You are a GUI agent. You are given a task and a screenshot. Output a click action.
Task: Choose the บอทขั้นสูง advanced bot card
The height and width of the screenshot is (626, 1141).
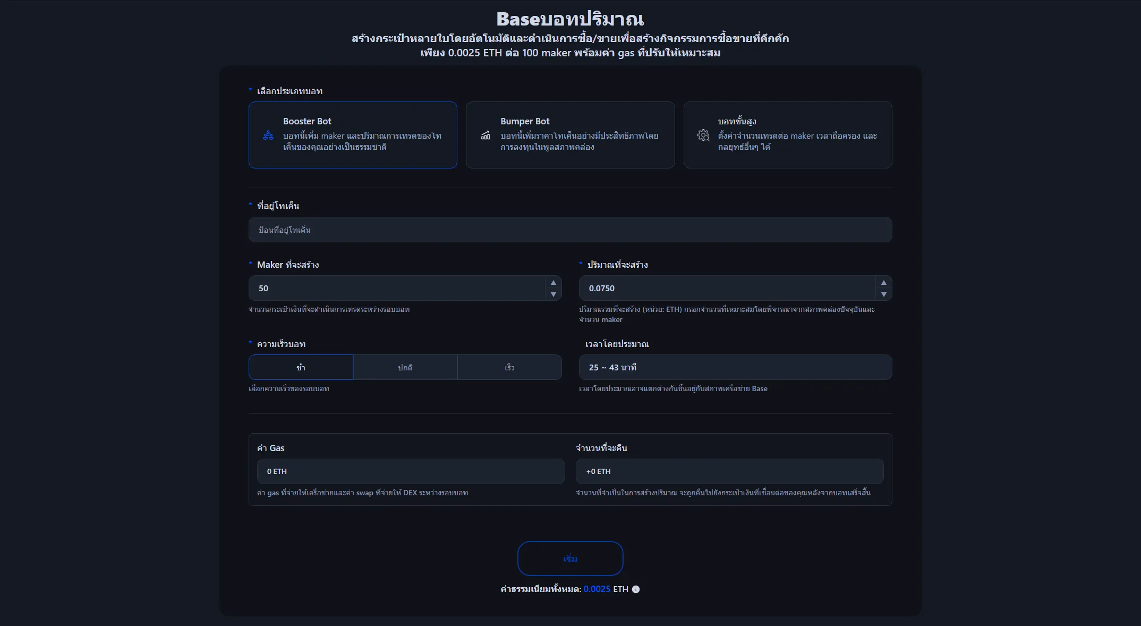click(x=787, y=135)
